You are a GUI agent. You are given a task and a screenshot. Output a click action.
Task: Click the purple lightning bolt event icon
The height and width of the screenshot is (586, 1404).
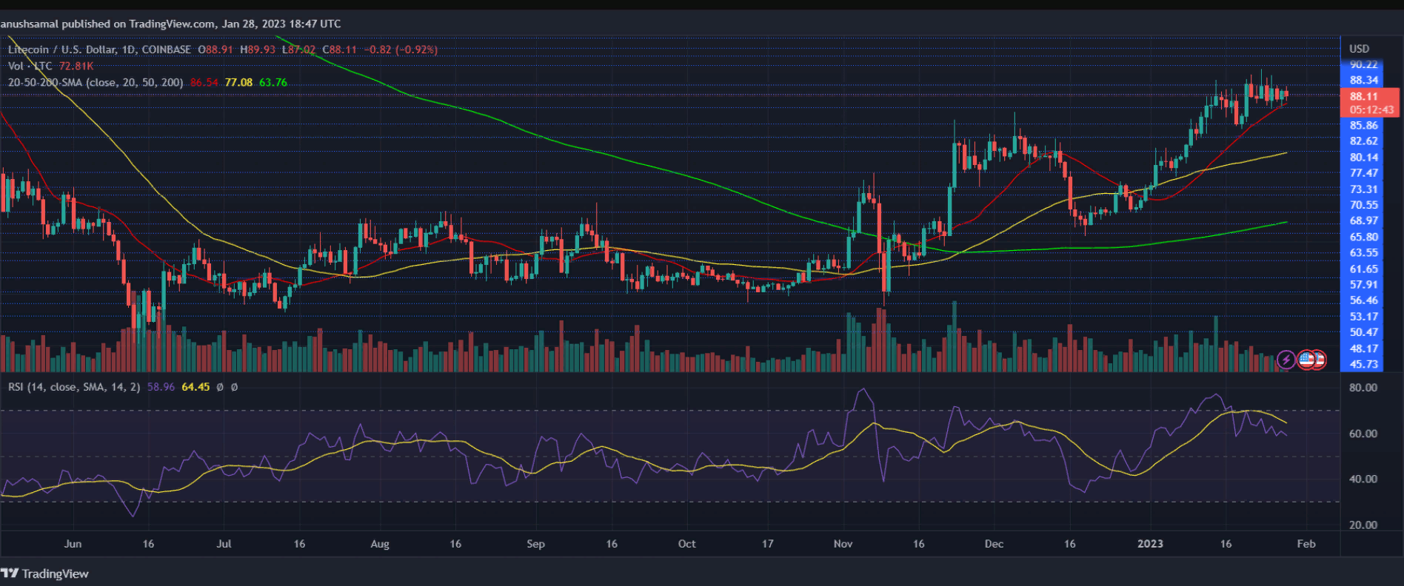coord(1286,360)
